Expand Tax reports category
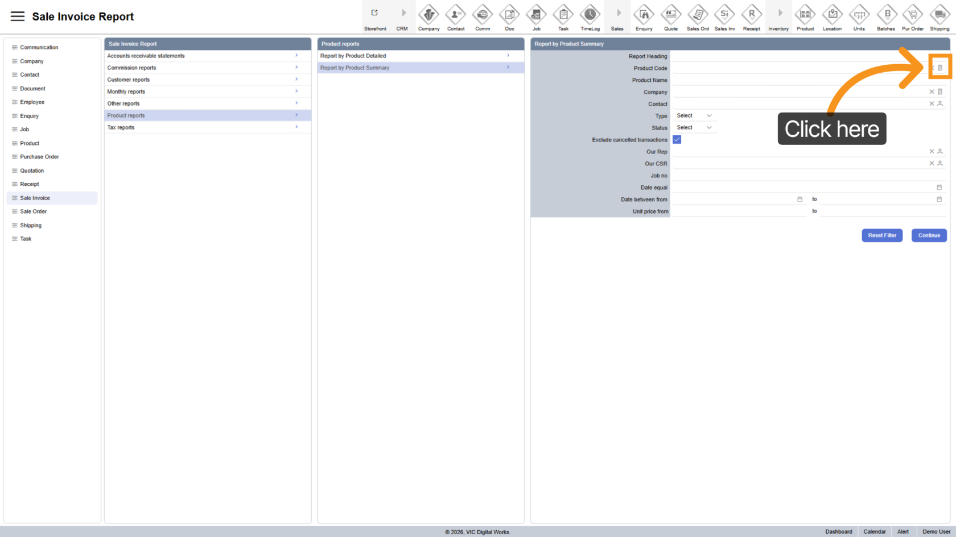956x537 pixels. [207, 127]
